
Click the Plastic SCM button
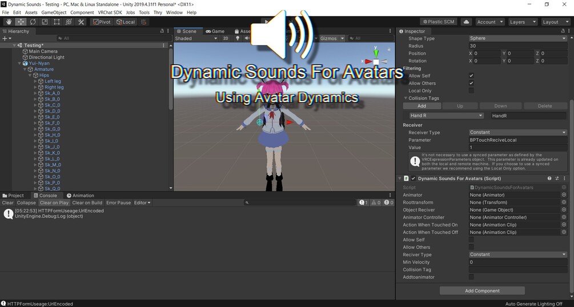439,22
